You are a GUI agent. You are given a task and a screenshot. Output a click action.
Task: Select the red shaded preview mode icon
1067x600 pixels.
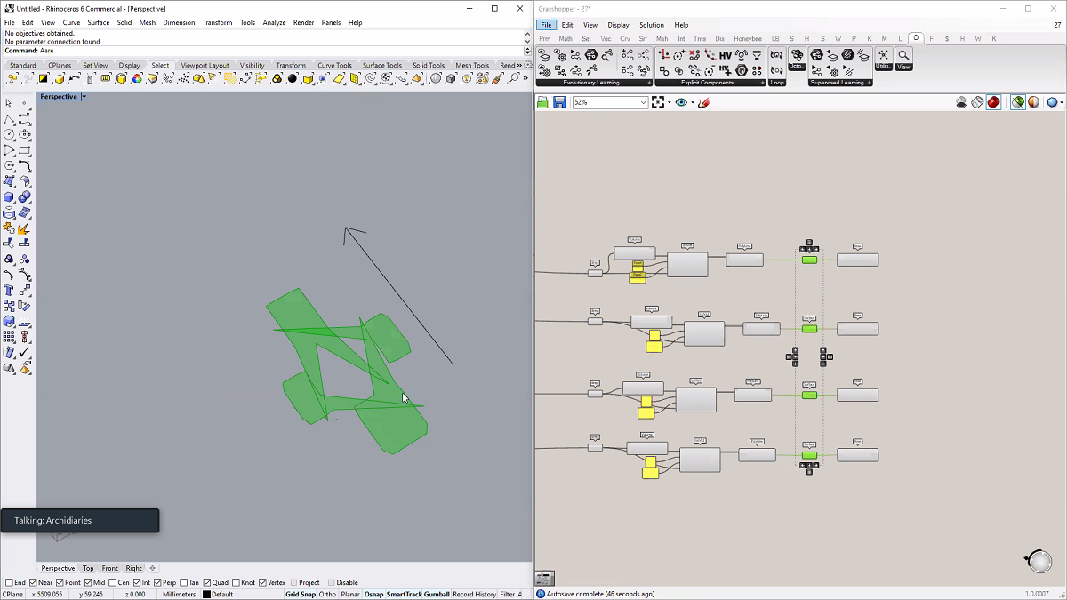[993, 103]
